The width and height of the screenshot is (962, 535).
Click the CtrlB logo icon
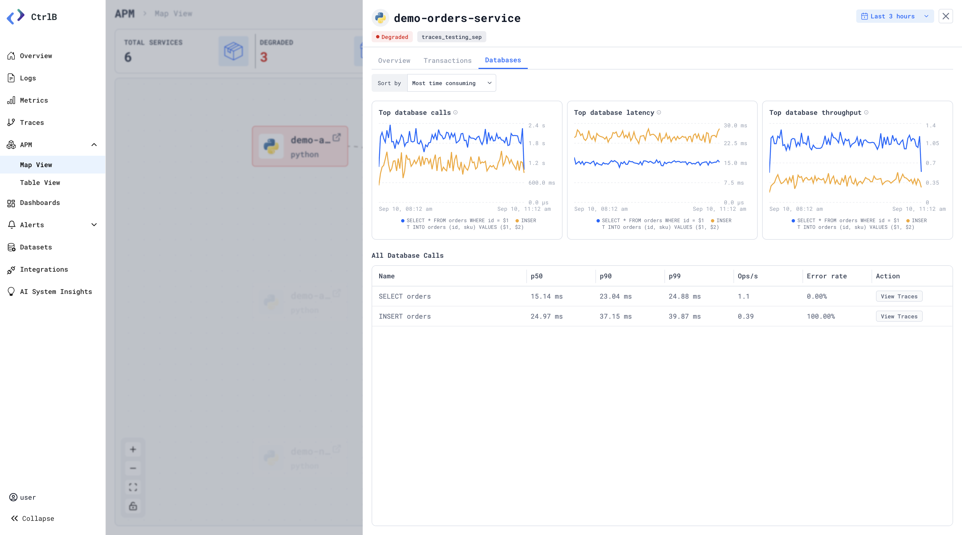16,17
